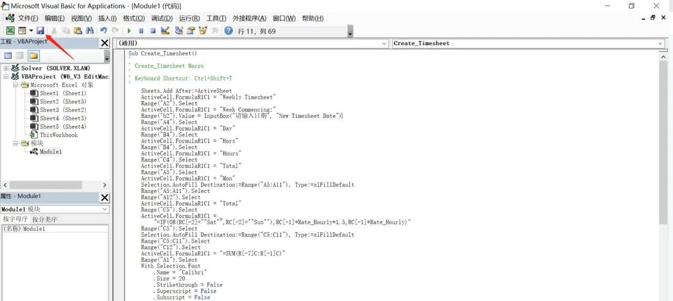Open the 调试(D) menu
The height and width of the screenshot is (301, 673).
pos(161,18)
